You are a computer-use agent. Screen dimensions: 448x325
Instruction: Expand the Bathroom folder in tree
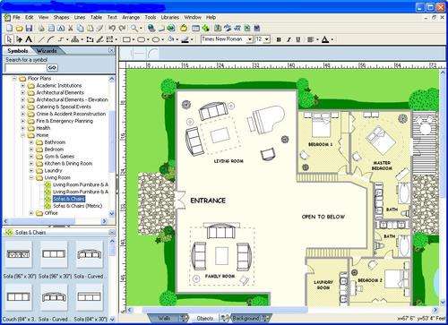point(31,142)
